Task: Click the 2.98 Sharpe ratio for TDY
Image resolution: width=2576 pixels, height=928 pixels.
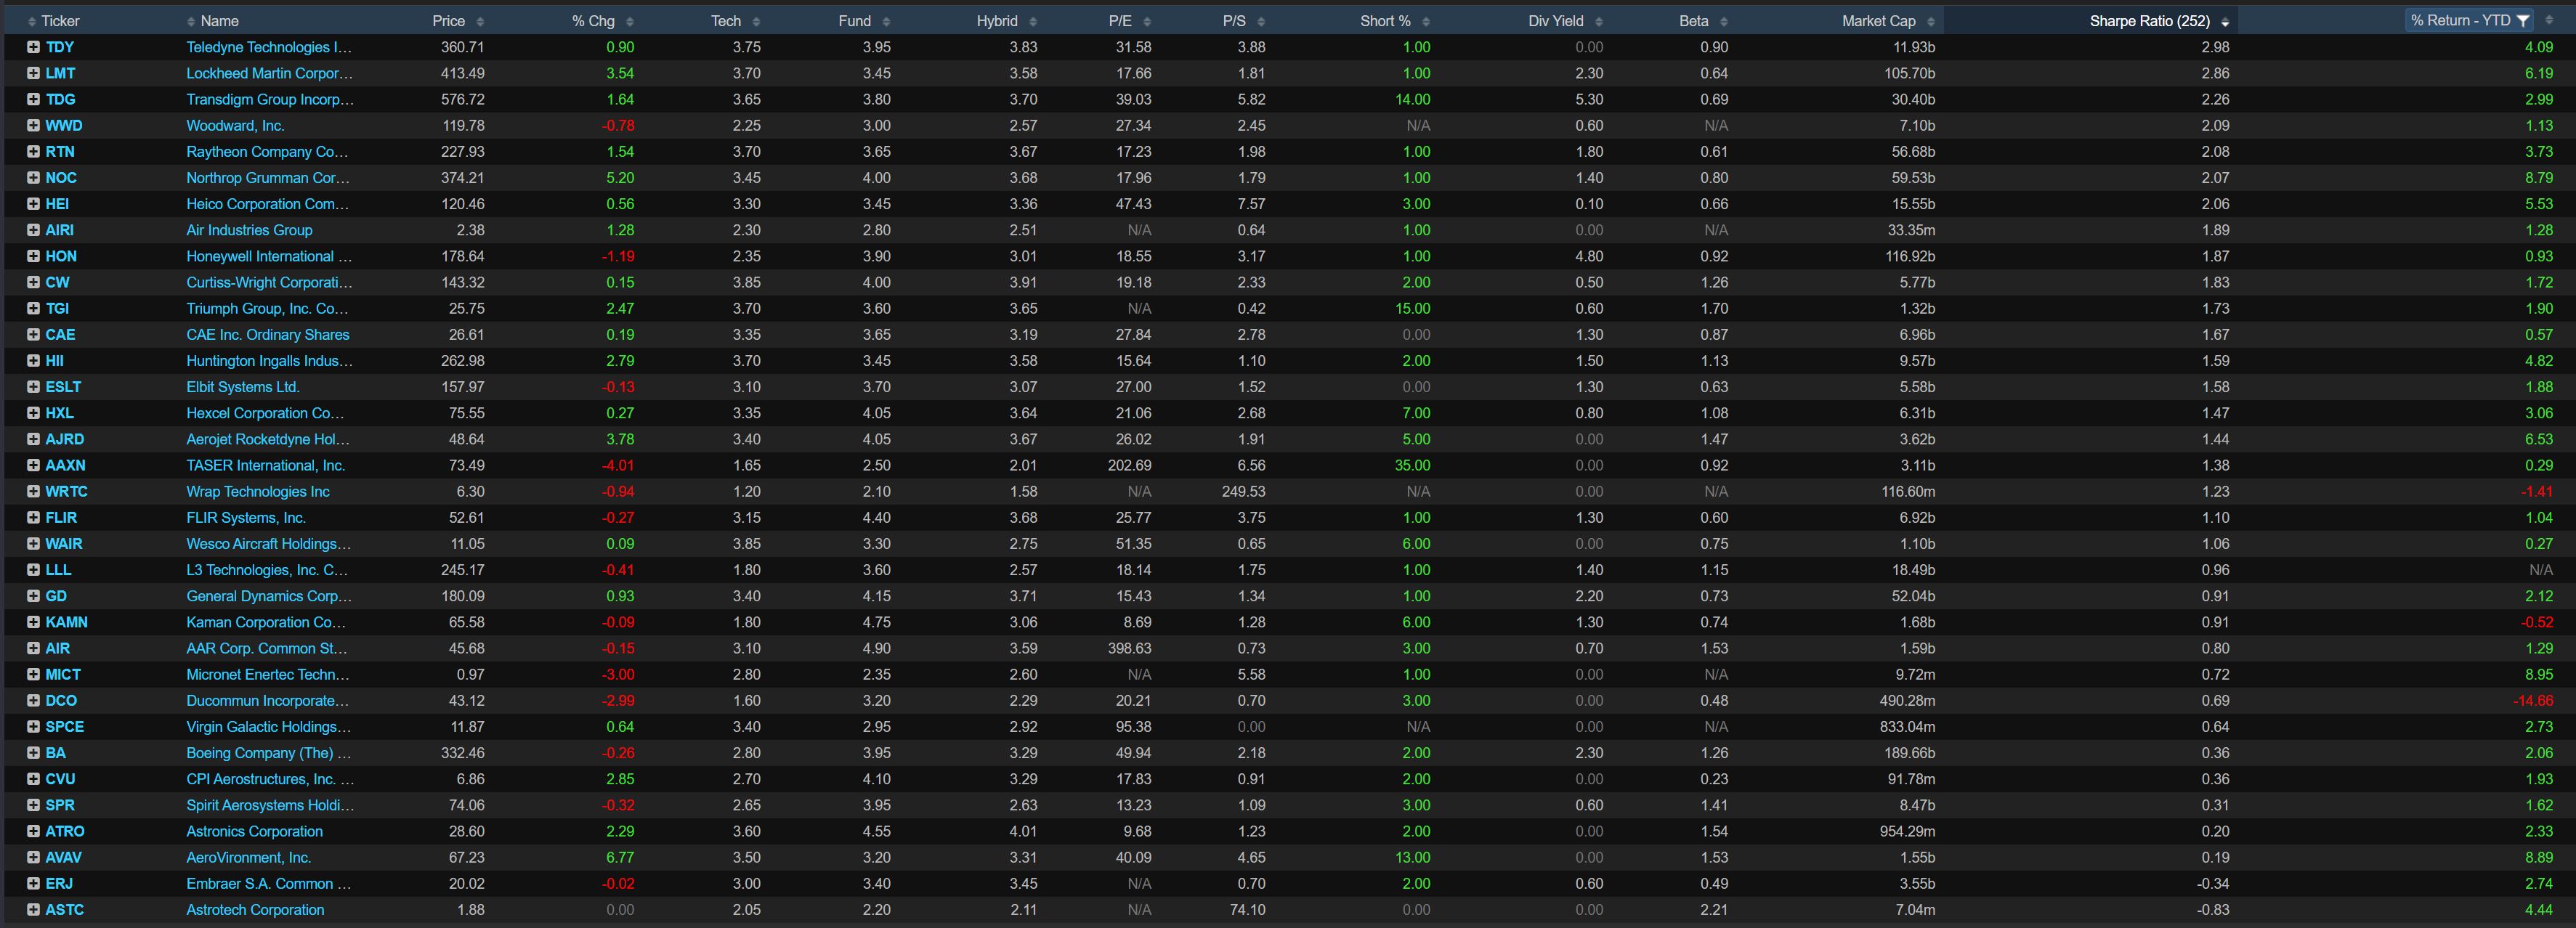Action: (2215, 47)
